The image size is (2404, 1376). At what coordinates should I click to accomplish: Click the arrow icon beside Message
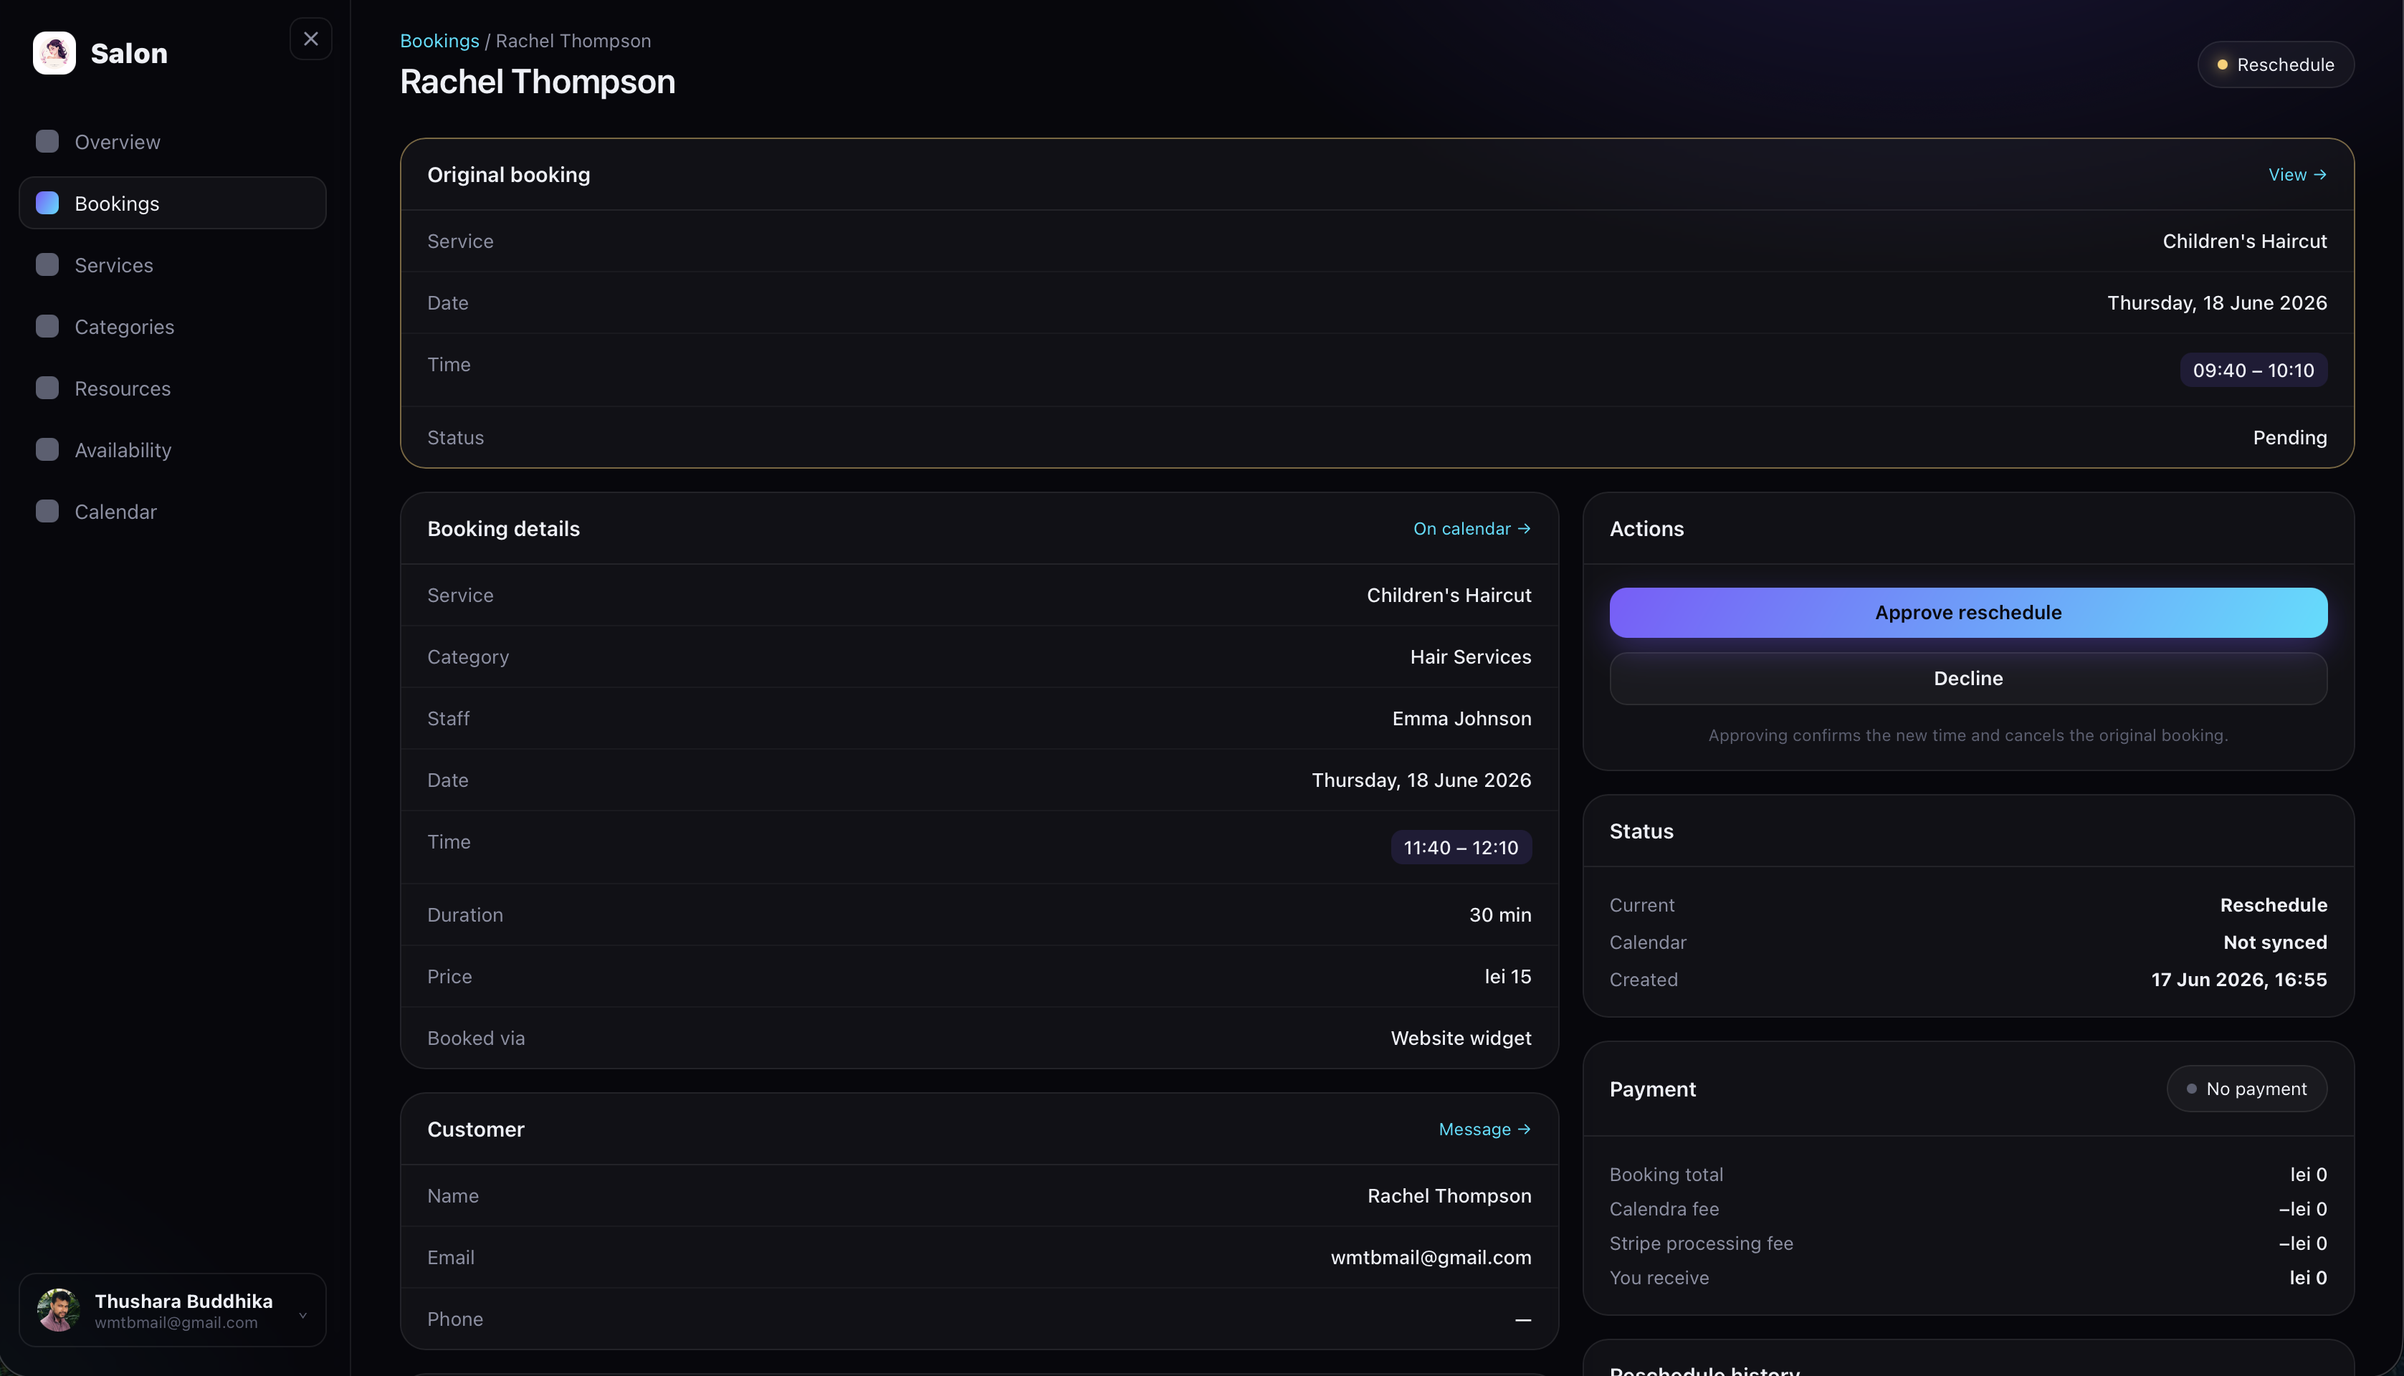1523,1129
